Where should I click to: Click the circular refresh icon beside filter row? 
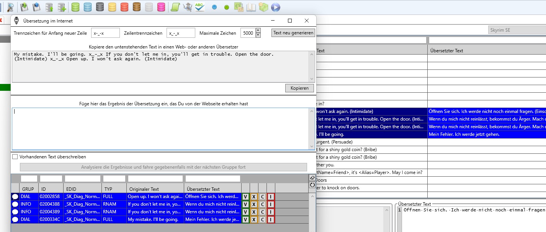pos(312,185)
